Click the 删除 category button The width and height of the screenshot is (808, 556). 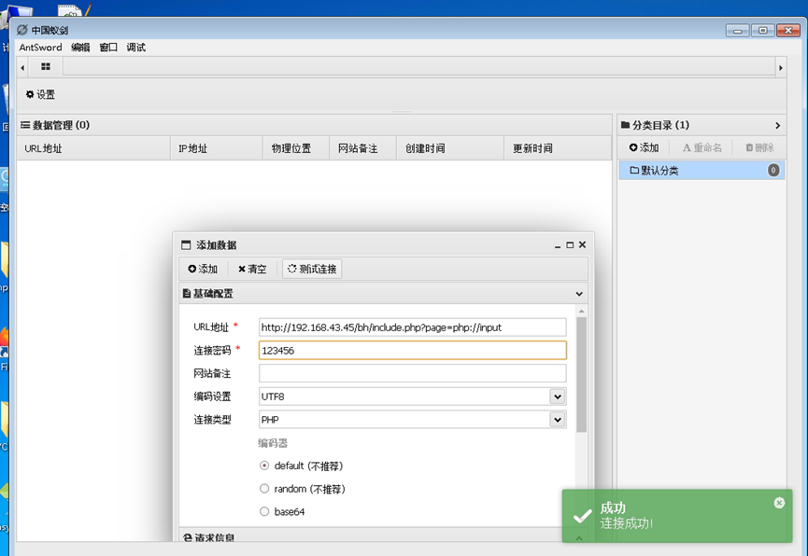(759, 147)
